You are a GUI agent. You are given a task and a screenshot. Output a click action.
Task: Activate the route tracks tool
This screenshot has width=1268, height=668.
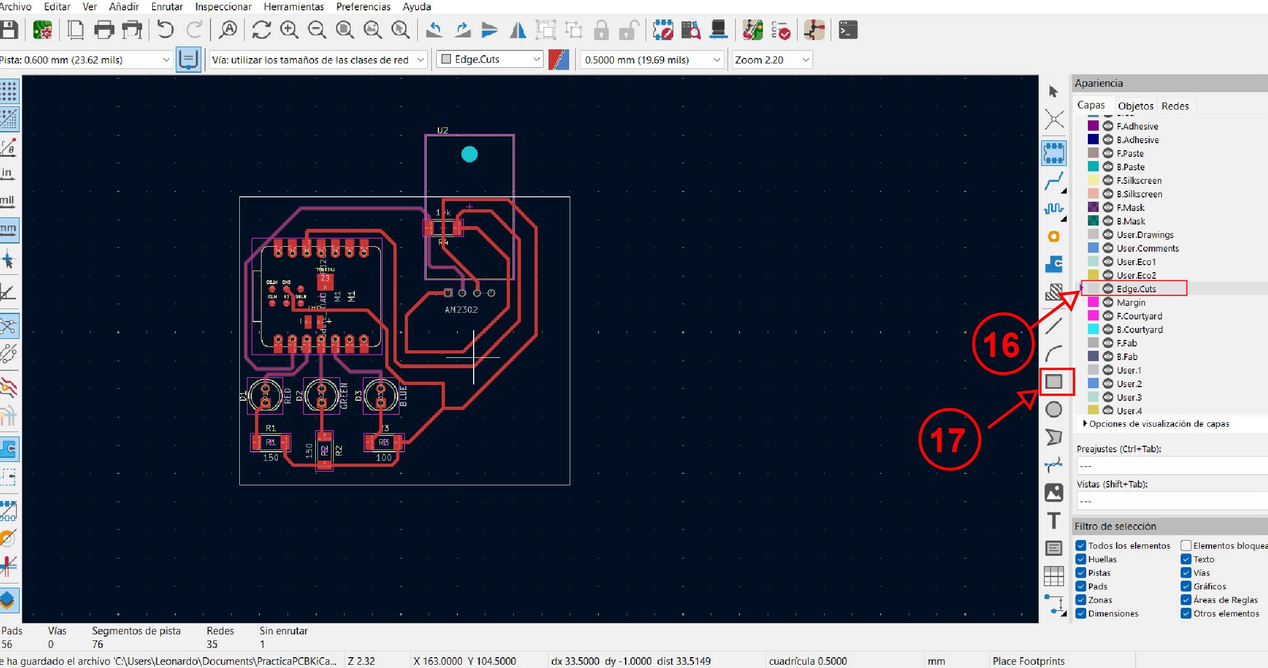[1053, 181]
